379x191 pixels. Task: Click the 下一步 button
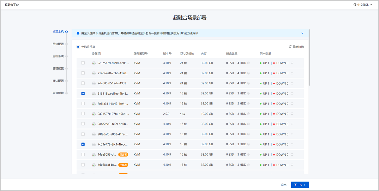tap(300, 185)
